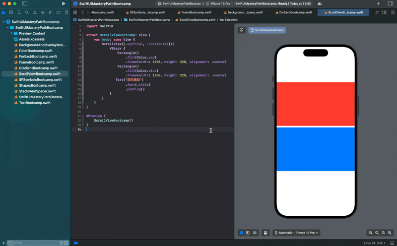The image size is (397, 246).
Task: Enable Live preview mode in canvas
Action: pos(242,233)
